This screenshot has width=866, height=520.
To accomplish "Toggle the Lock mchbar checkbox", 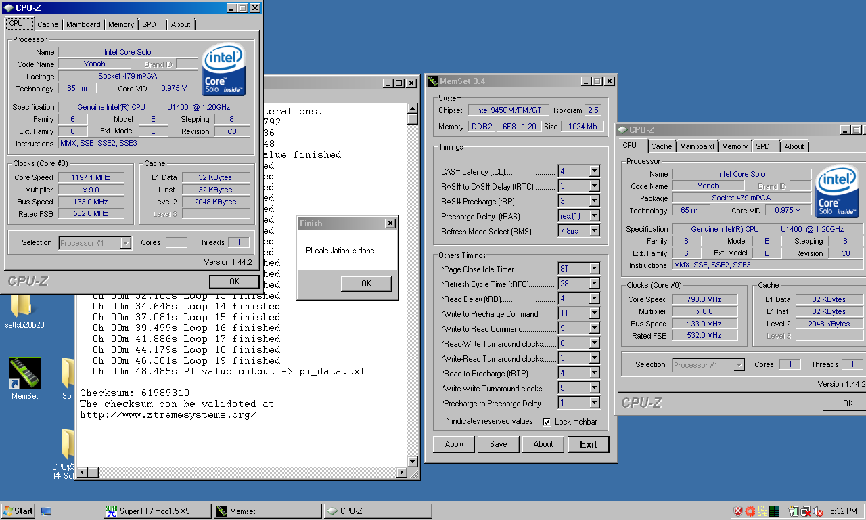I will 547,422.
